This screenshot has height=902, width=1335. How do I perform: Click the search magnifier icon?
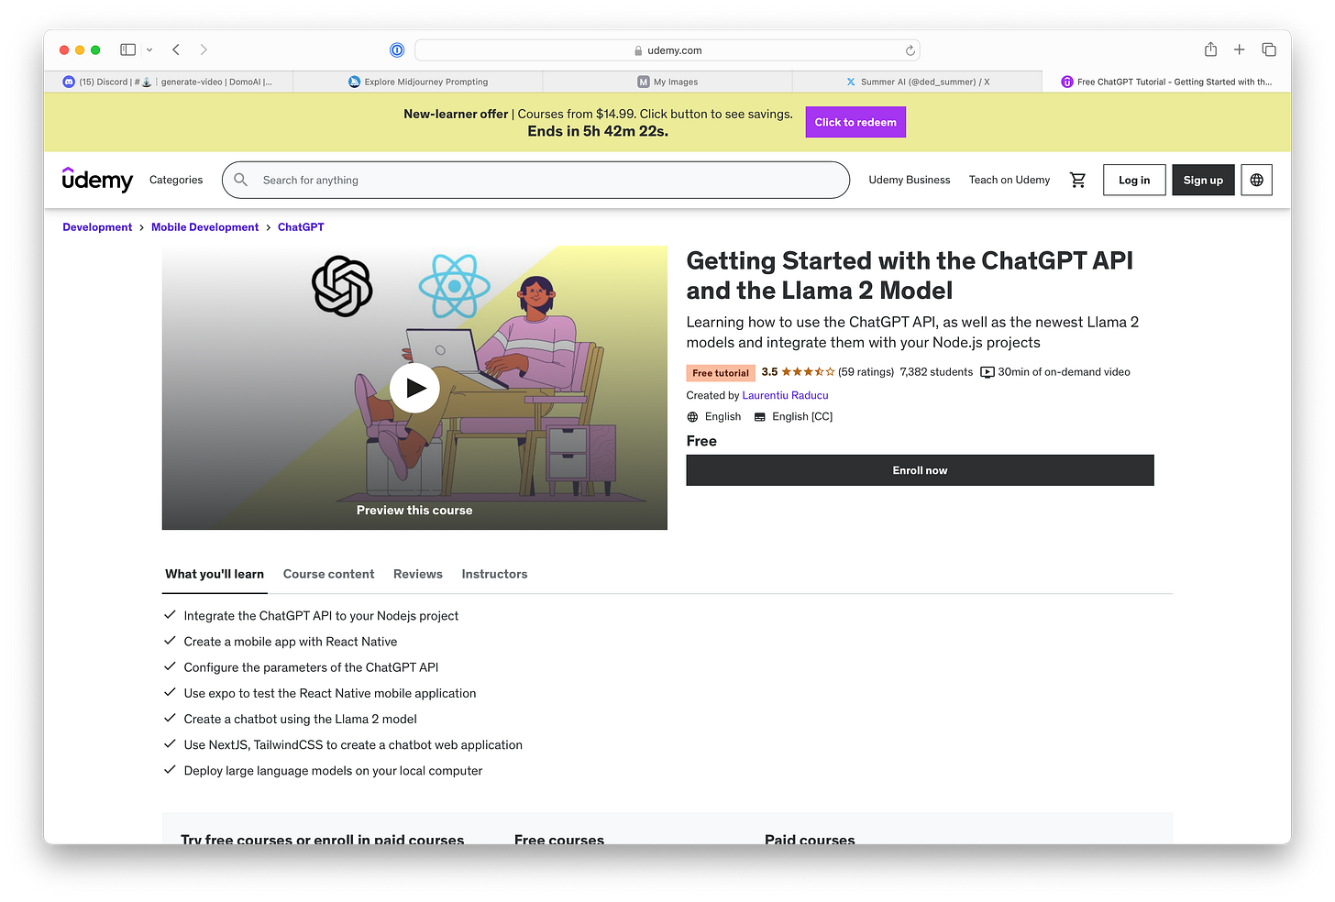tap(241, 180)
